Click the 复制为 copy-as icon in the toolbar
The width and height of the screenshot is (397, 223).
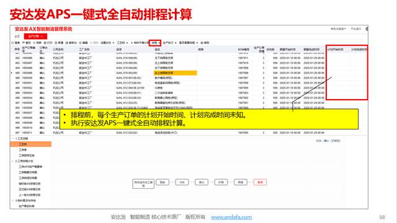tap(67, 43)
